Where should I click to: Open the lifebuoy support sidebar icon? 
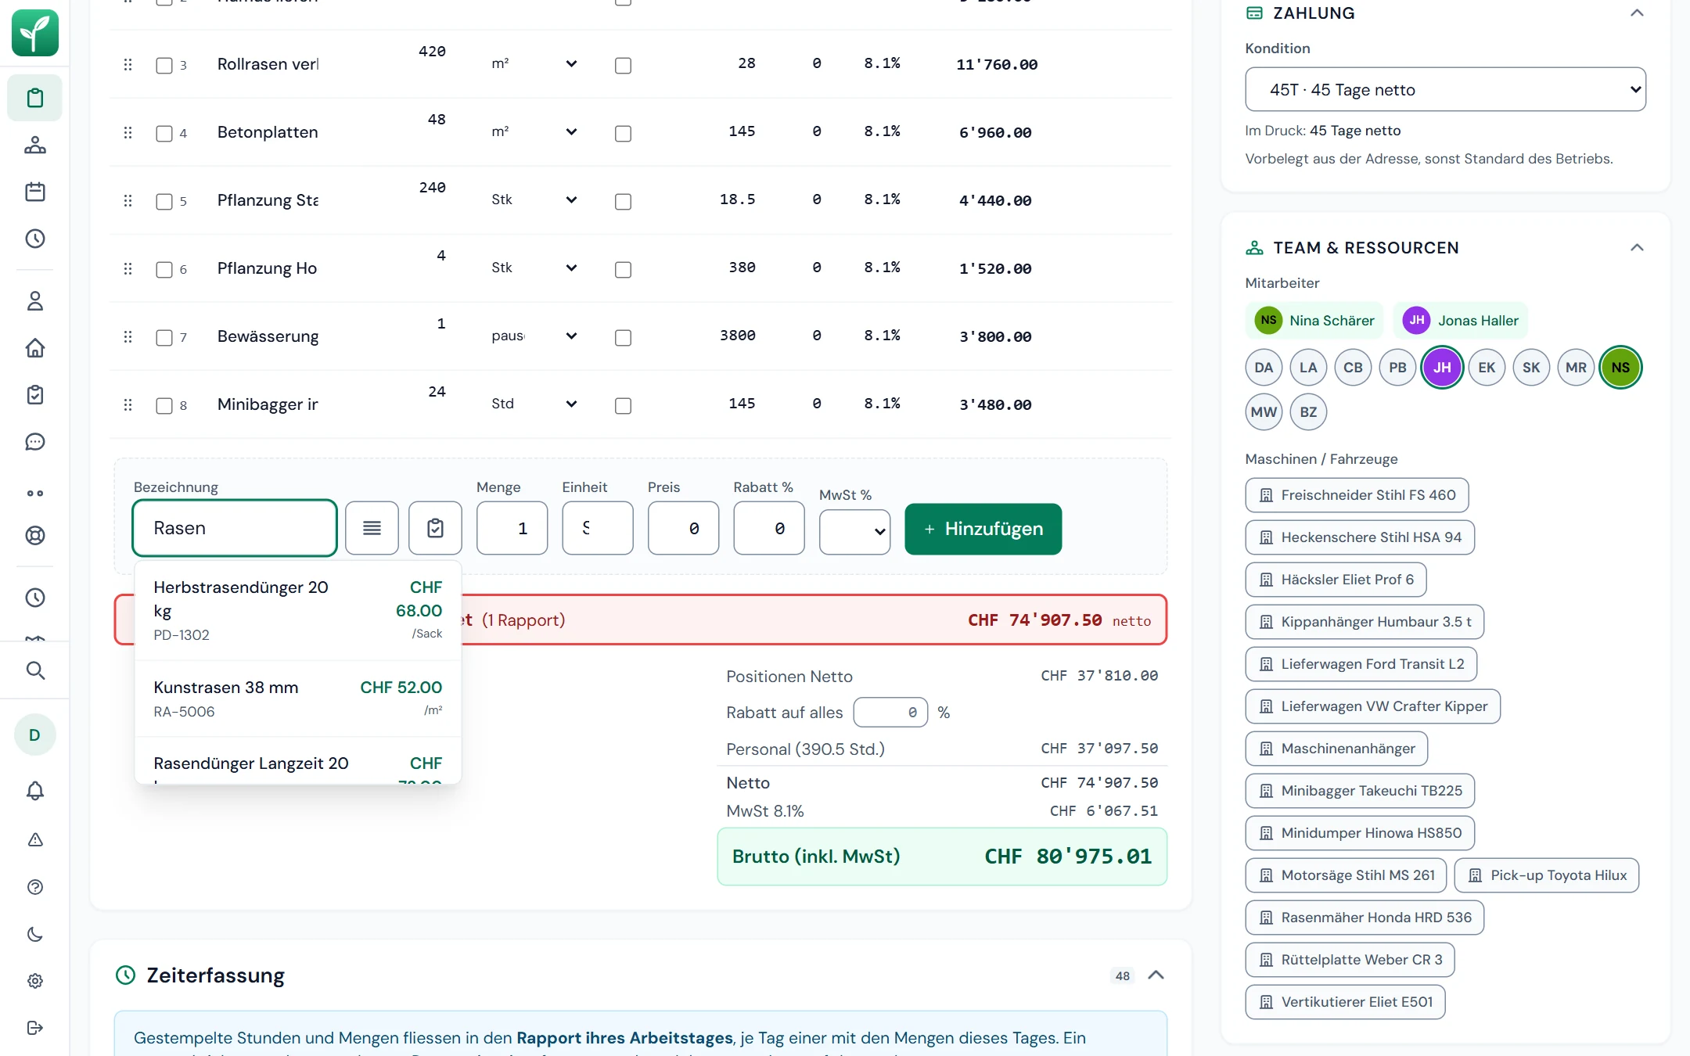[x=35, y=536]
